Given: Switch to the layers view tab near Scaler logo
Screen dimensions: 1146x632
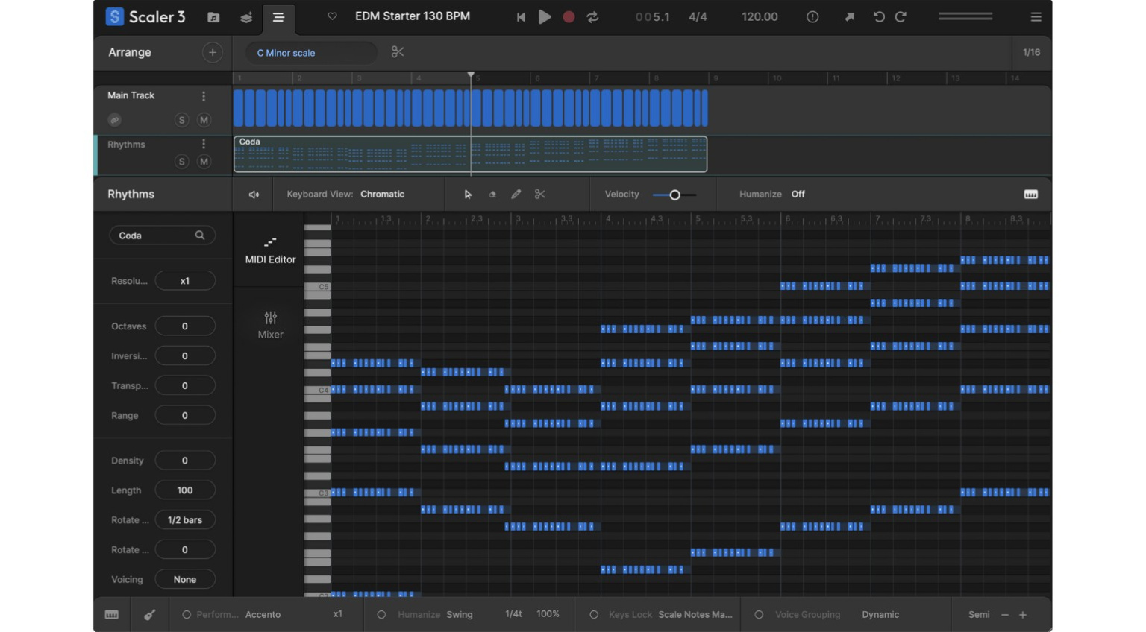Looking at the screenshot, I should (x=246, y=16).
